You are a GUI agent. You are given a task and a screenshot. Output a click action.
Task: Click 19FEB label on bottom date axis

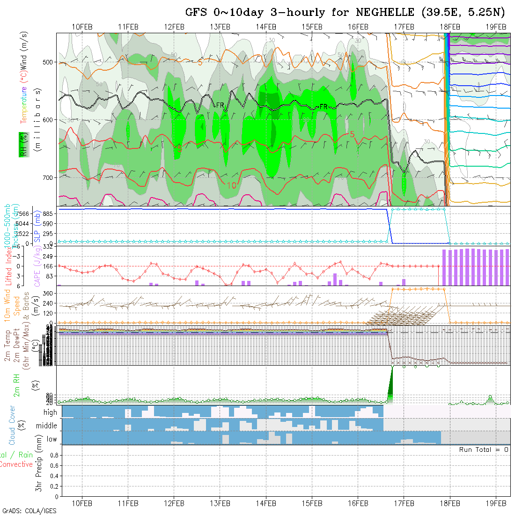click(x=496, y=503)
